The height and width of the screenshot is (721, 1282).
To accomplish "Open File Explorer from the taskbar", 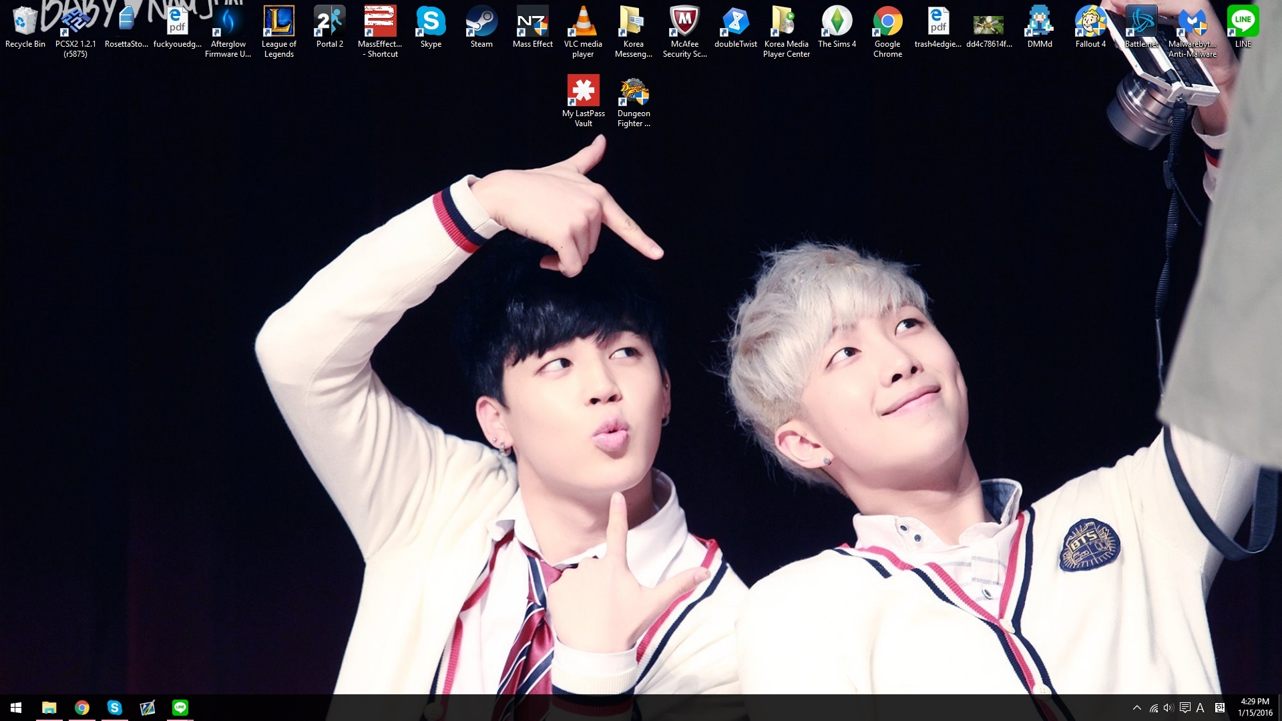I will (49, 708).
